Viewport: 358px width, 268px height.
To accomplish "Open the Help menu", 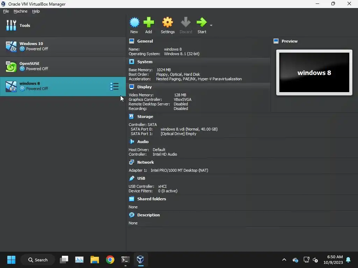I will [36, 11].
